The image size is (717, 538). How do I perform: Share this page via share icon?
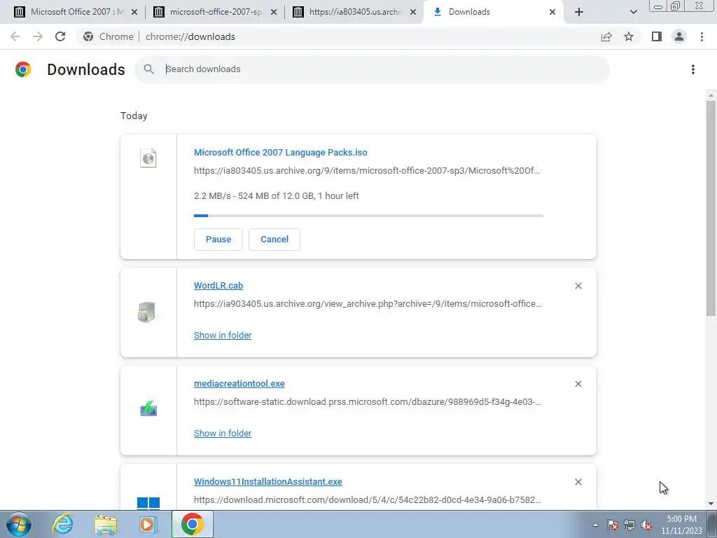(606, 36)
